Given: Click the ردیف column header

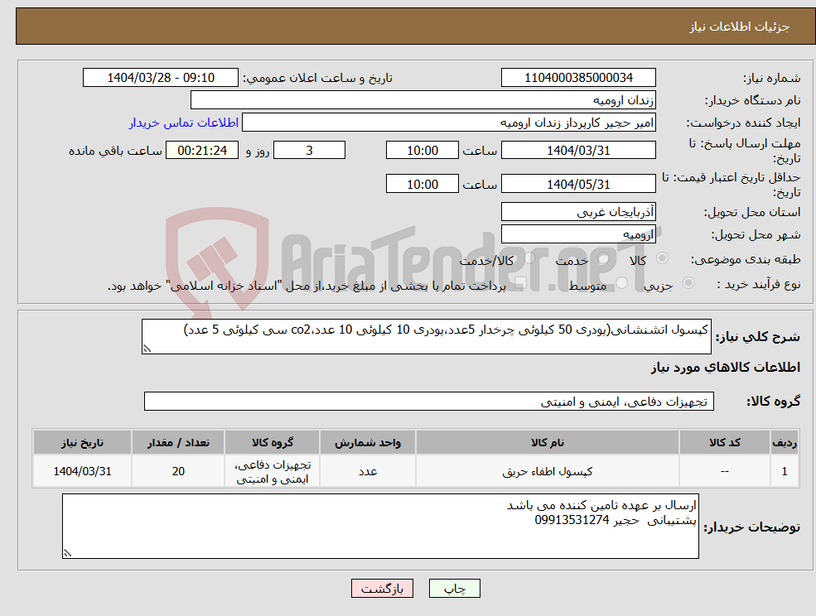Looking at the screenshot, I should [785, 442].
